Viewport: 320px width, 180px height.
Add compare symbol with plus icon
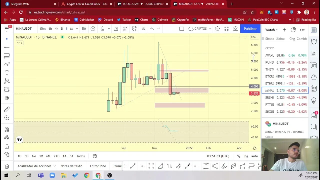point(93,29)
